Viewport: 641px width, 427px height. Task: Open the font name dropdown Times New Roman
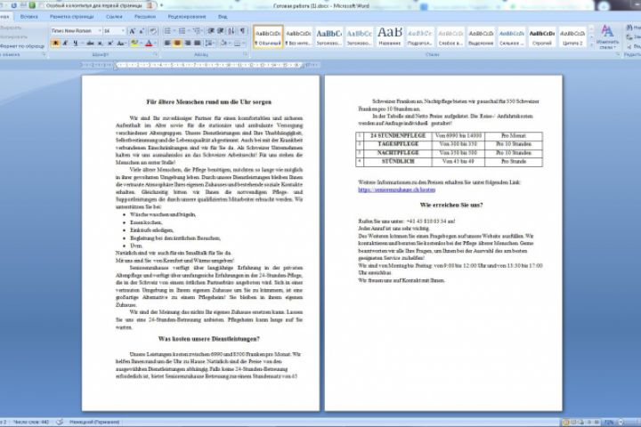(100, 31)
